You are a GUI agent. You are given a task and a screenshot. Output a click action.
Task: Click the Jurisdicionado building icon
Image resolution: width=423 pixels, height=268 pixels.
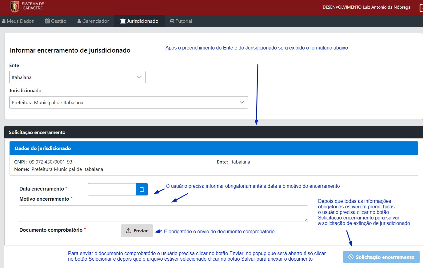coord(123,21)
